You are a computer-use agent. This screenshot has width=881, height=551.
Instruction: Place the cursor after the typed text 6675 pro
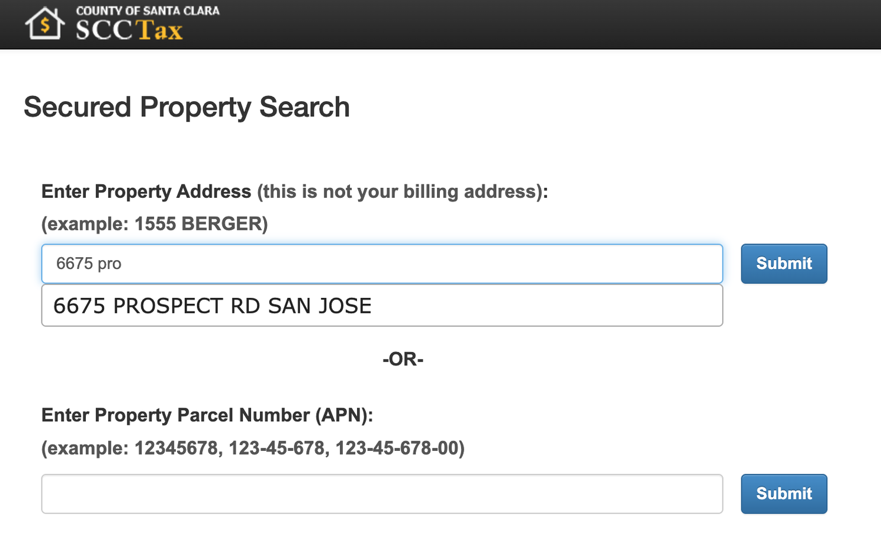pyautogui.click(x=123, y=264)
